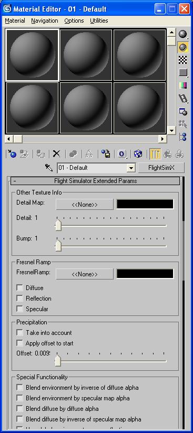193x433 pixels.
Task: Select the bottom-left sample slot sphere
Action: [x=32, y=108]
